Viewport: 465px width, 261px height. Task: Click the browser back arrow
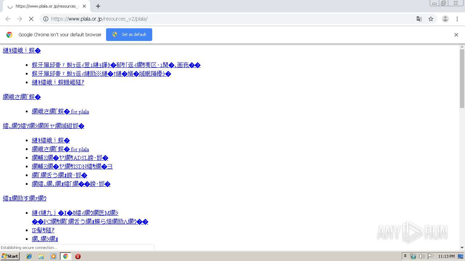point(8,19)
